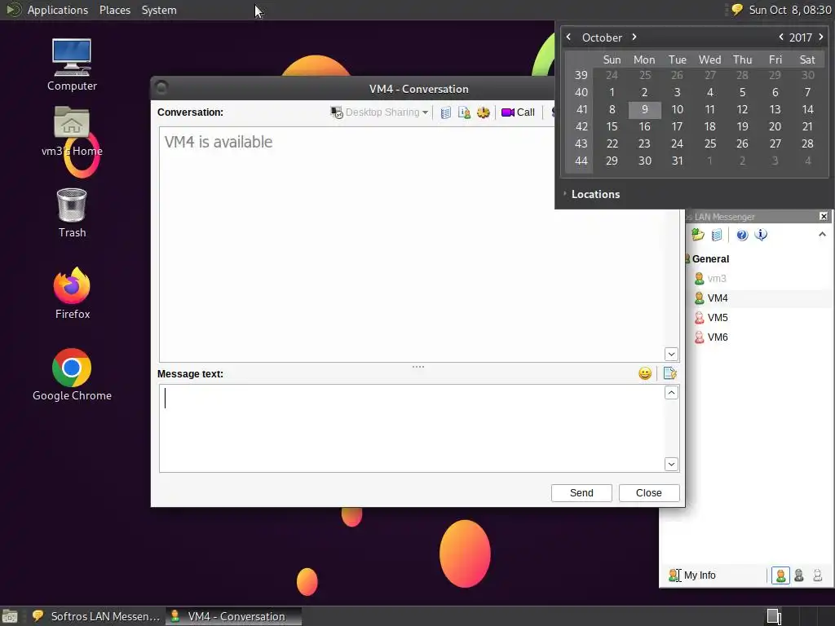Click the show desktop icon in bottom panel

point(10,616)
